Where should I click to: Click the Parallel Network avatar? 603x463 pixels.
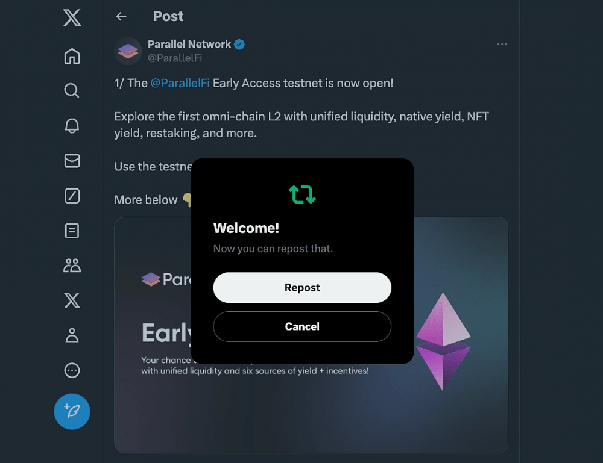[x=128, y=51]
